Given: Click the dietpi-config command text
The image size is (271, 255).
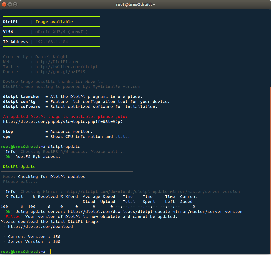Looking at the screenshot, I should click(19, 102).
